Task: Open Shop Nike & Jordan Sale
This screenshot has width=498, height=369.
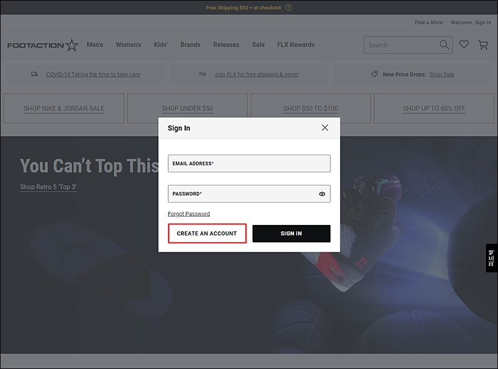Action: pos(64,108)
